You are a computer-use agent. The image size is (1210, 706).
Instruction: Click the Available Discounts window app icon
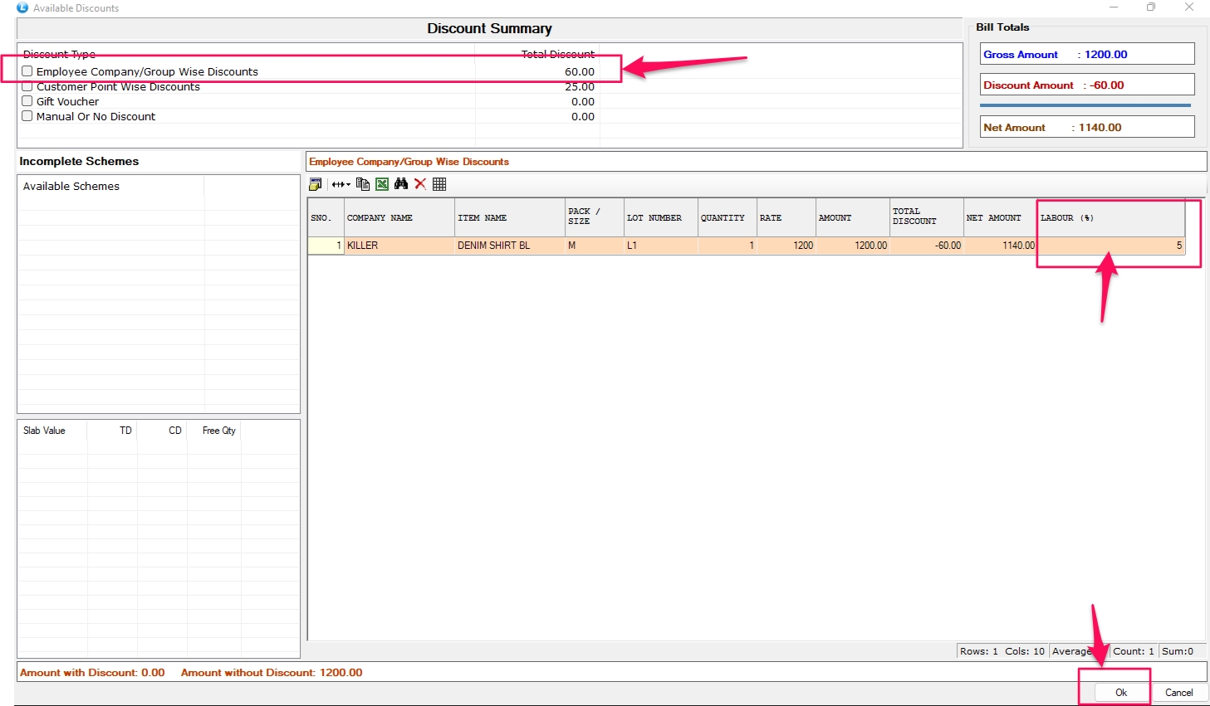22,7
